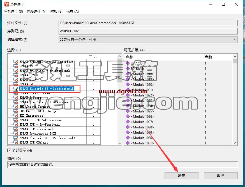This screenshot has width=245, height=187.
Task: Click the EPLAN W3 license icon
Action: pos(16,66)
